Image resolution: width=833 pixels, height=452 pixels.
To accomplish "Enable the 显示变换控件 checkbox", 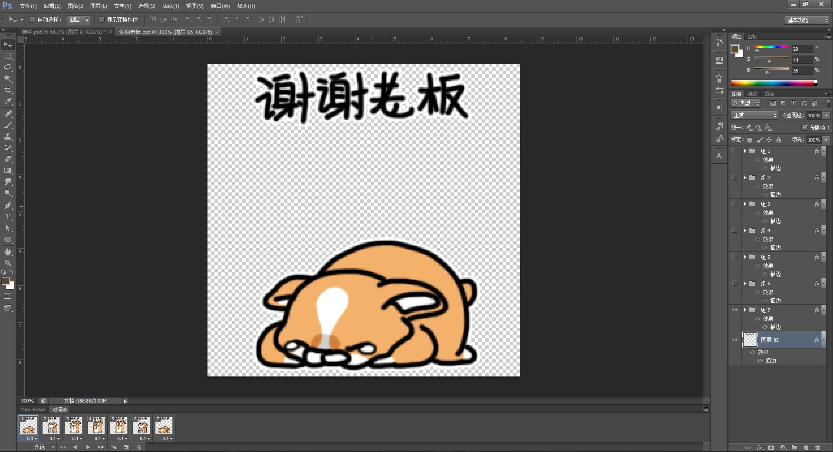I will point(102,20).
